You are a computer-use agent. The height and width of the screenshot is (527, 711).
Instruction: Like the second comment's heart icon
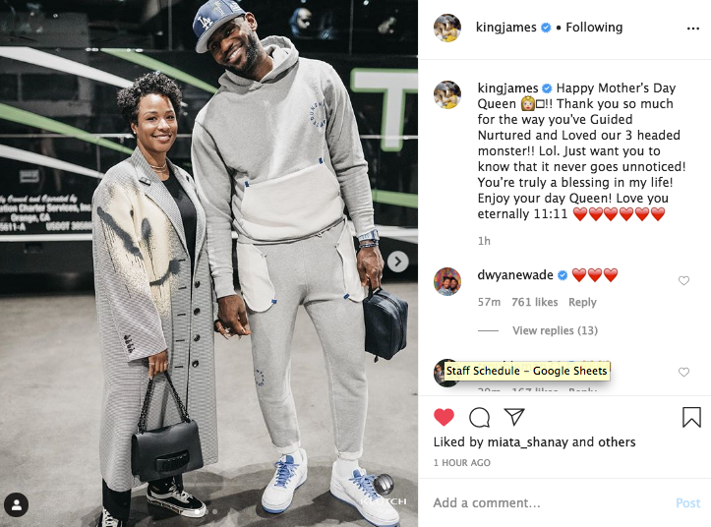683,372
